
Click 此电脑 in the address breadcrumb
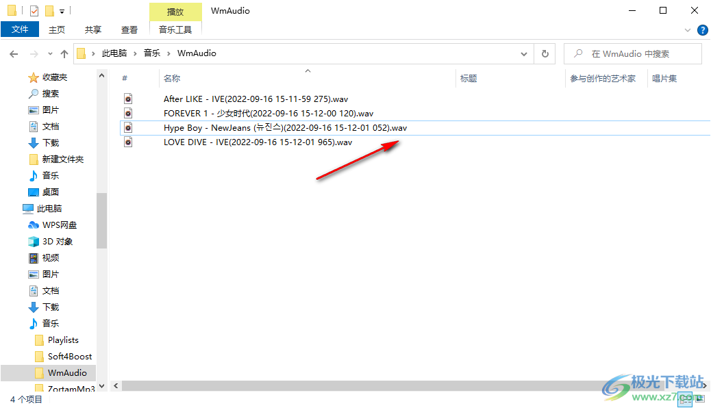[114, 53]
